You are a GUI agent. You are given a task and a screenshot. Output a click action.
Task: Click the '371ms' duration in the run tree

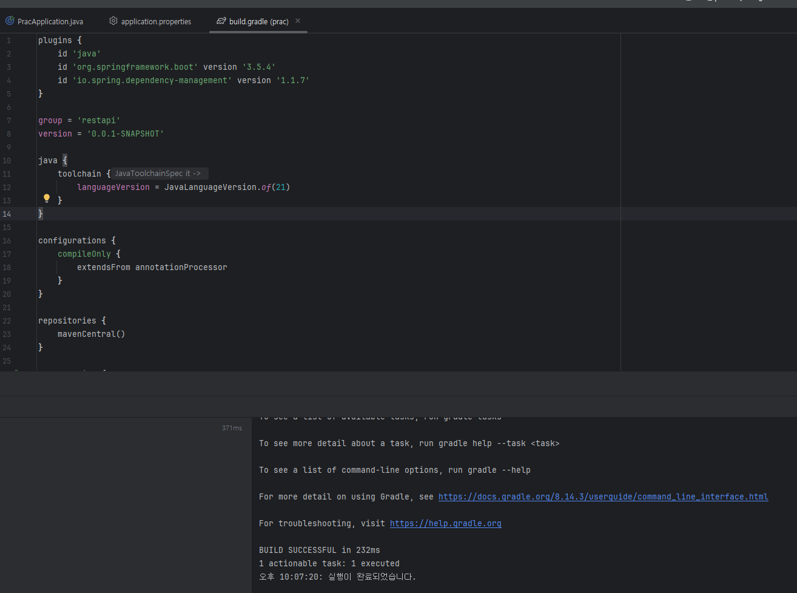[x=232, y=428]
